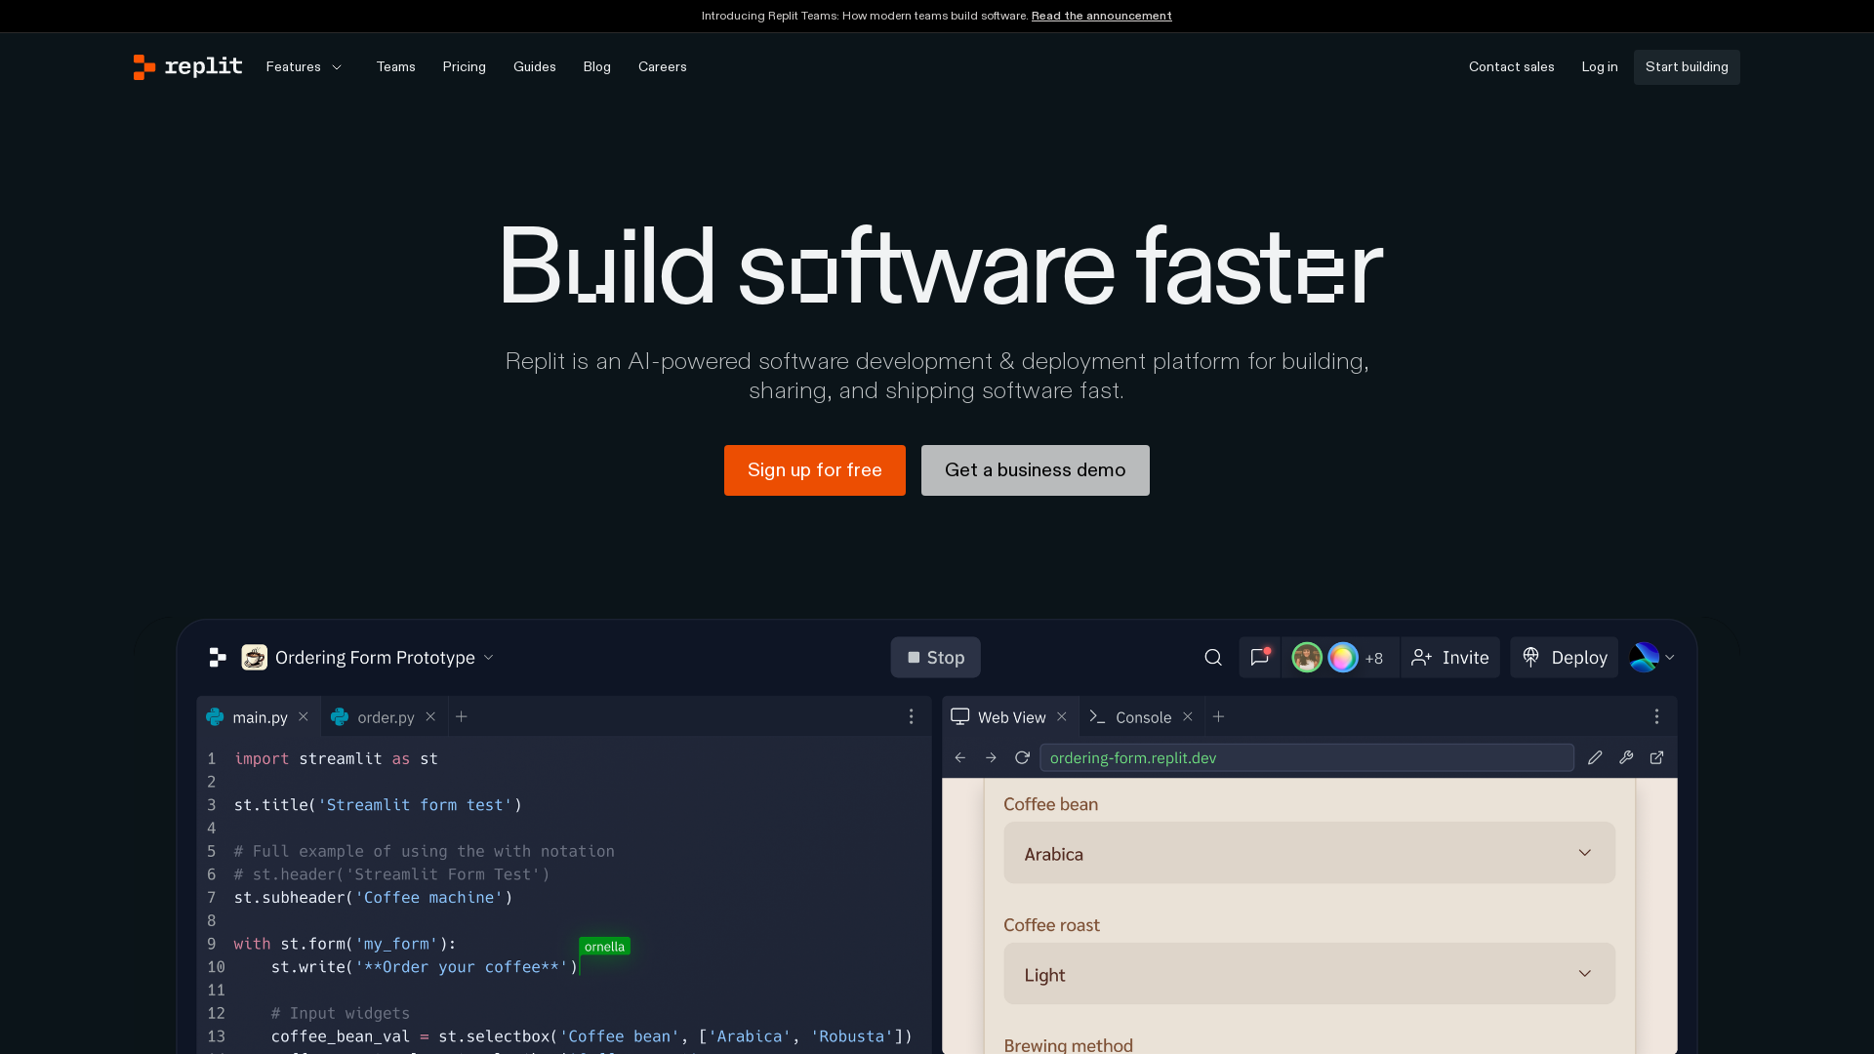Add a new editor tab with plus icon

[462, 717]
